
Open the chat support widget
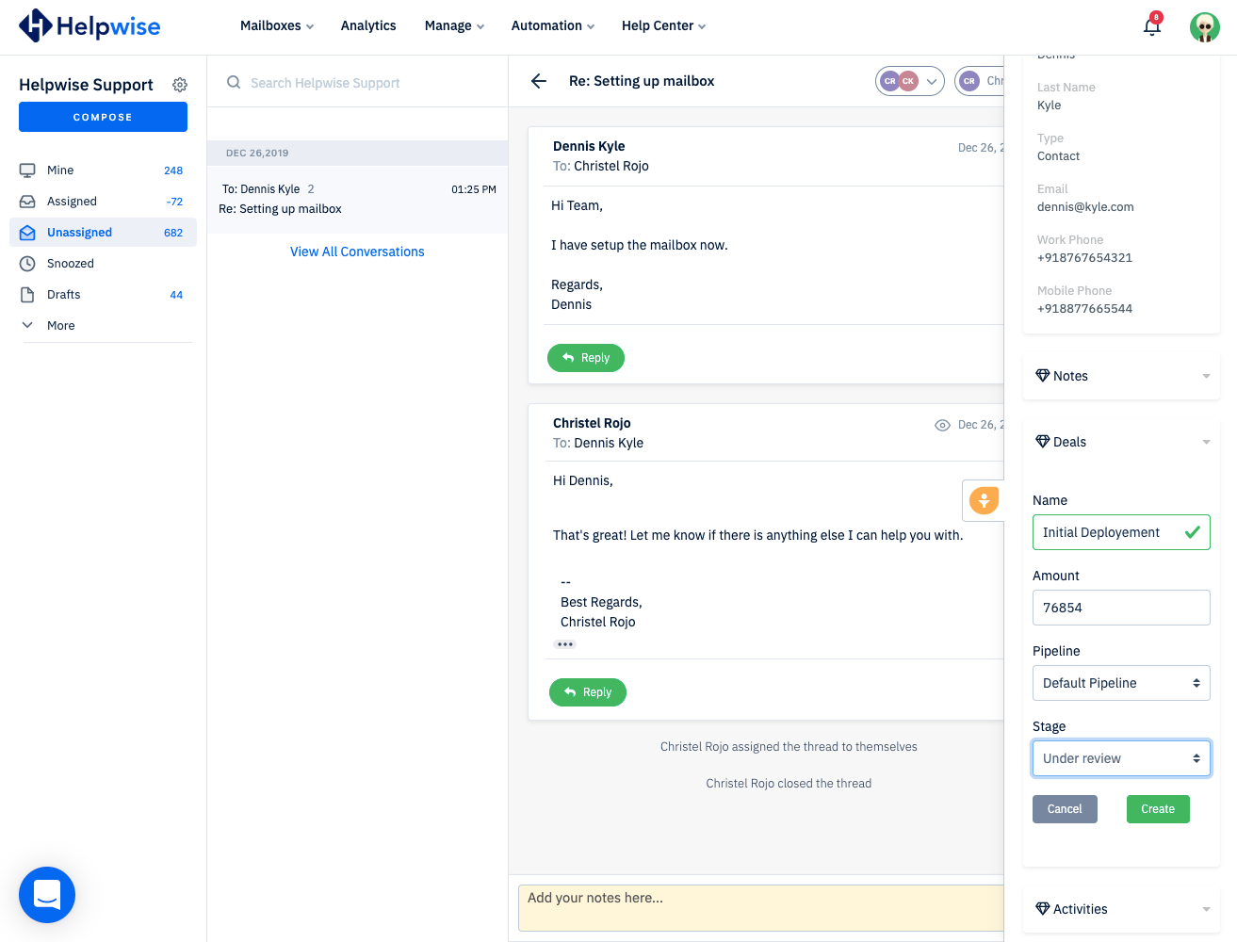(x=46, y=895)
